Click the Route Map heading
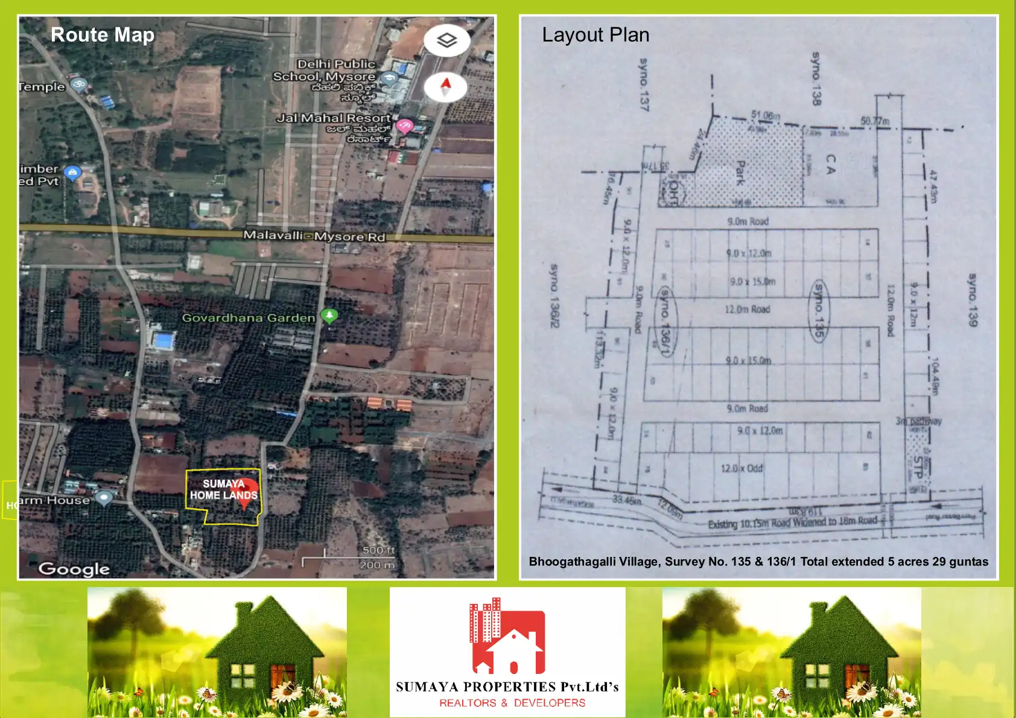The height and width of the screenshot is (718, 1016). click(103, 35)
